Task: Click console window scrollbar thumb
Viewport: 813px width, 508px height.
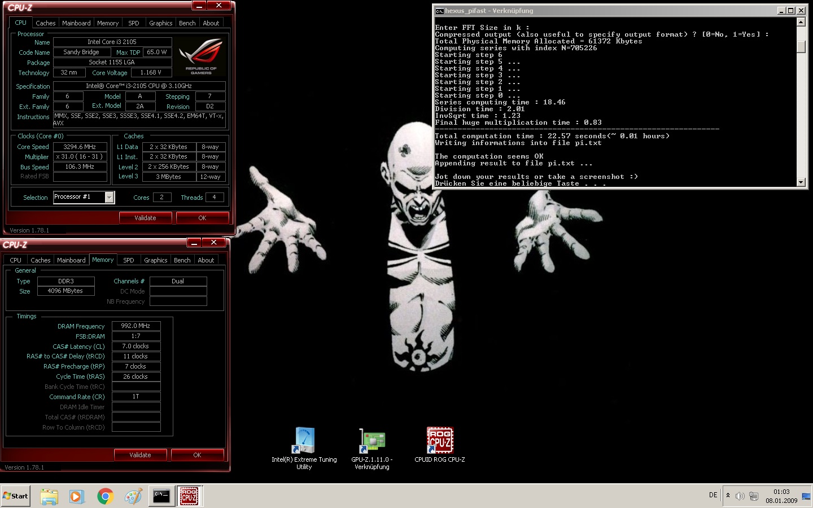Action: coord(801,47)
